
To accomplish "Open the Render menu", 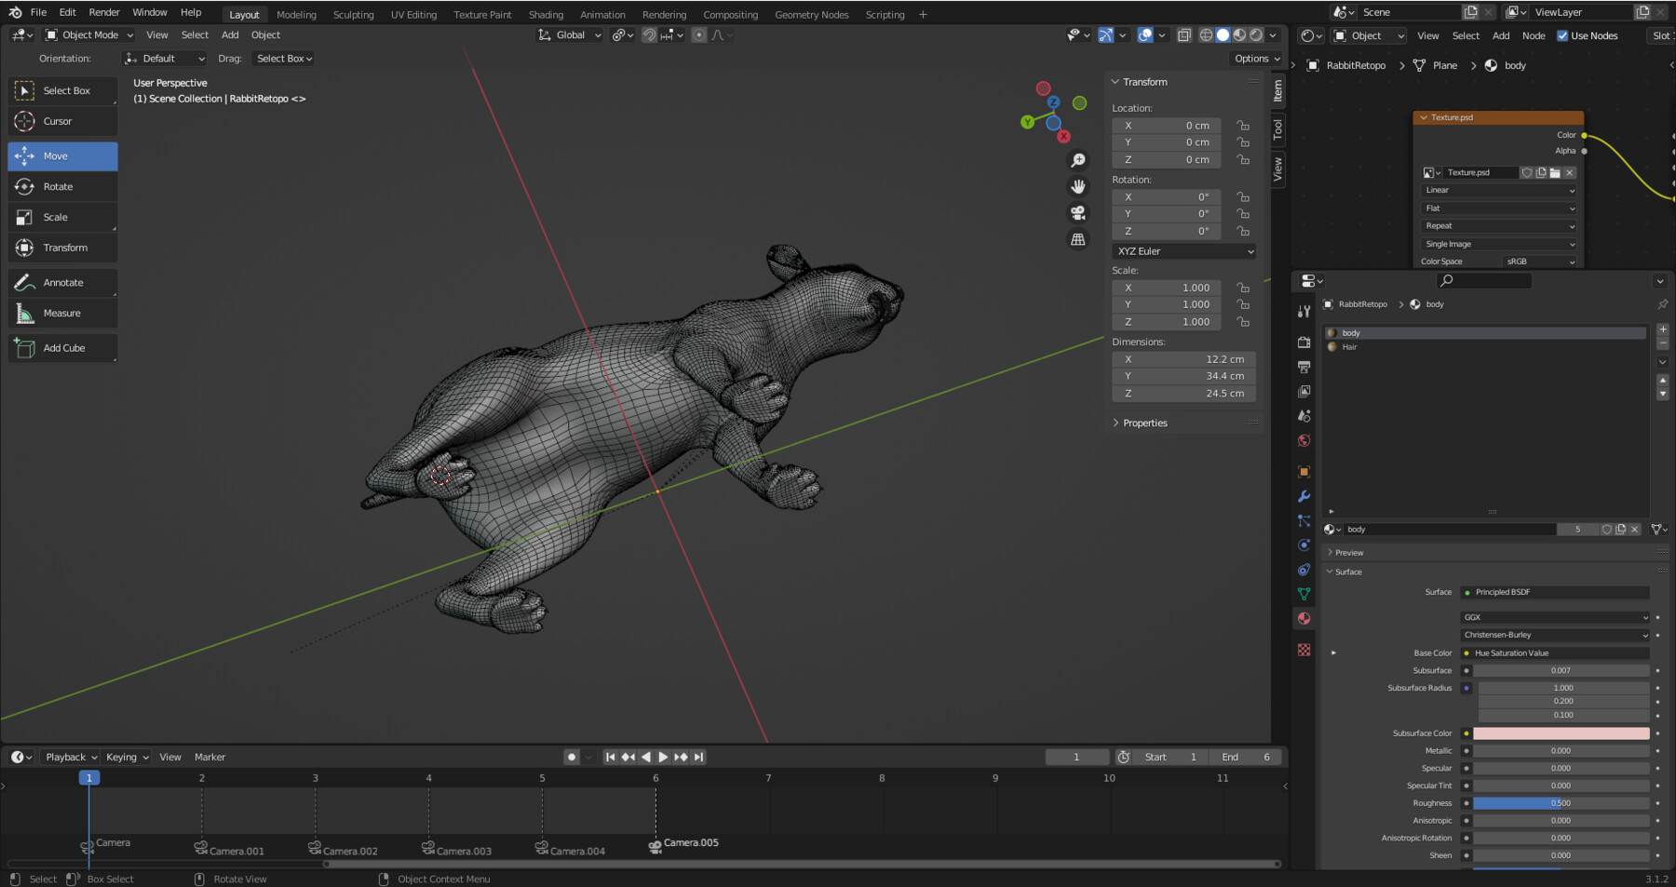I will [103, 12].
